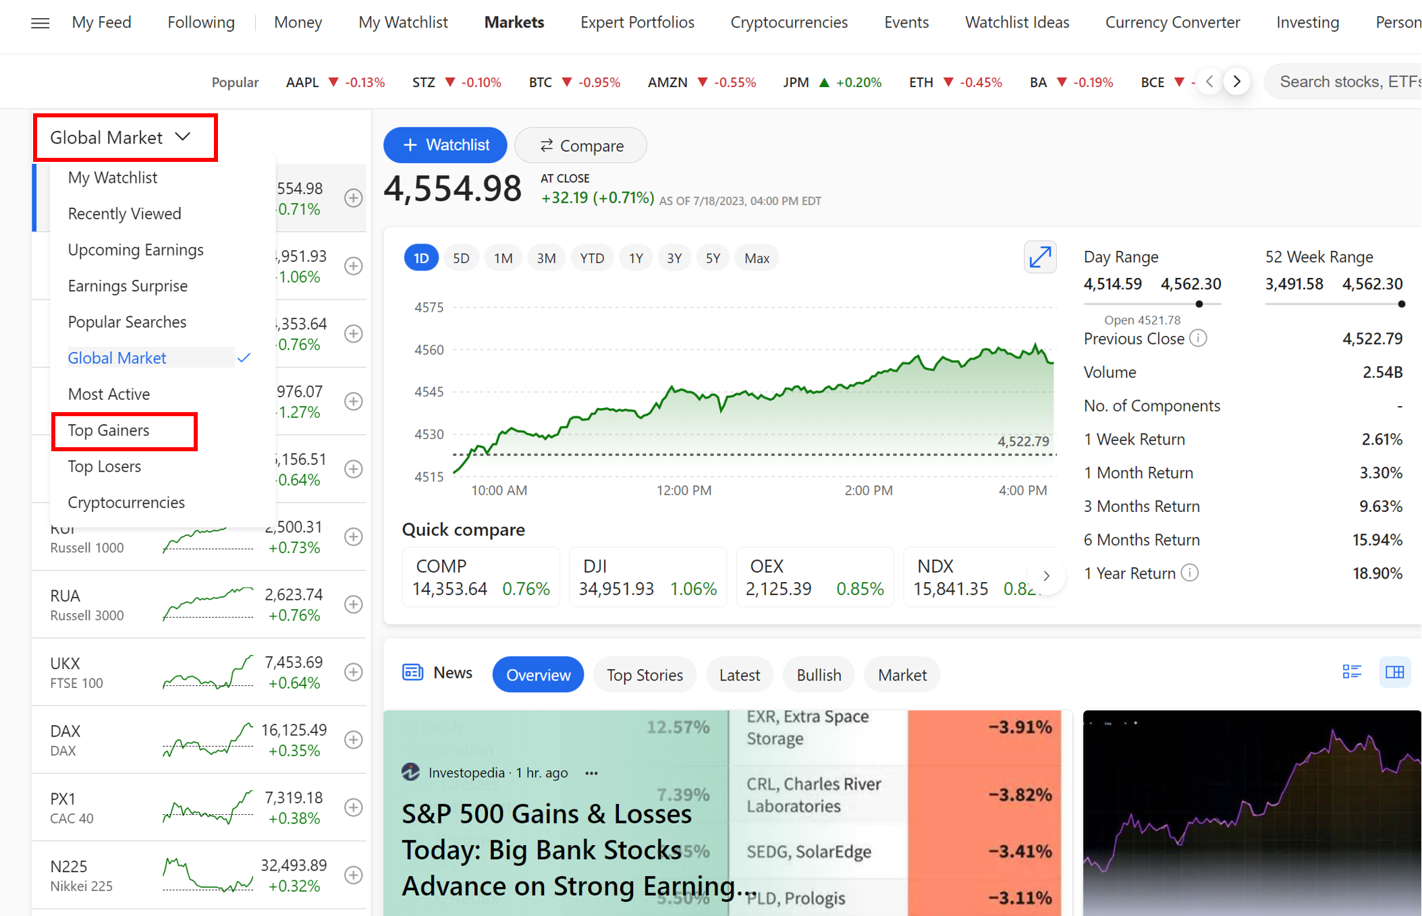Switch news to grid view layout
Image resolution: width=1422 pixels, height=916 pixels.
coord(1395,672)
